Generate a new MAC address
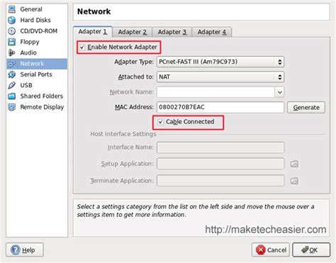Viewport: 336px width, 263px height. tap(306, 108)
